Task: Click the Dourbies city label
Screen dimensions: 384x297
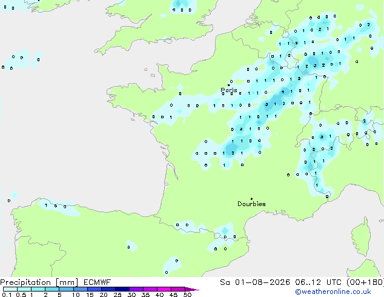Action: click(251, 204)
